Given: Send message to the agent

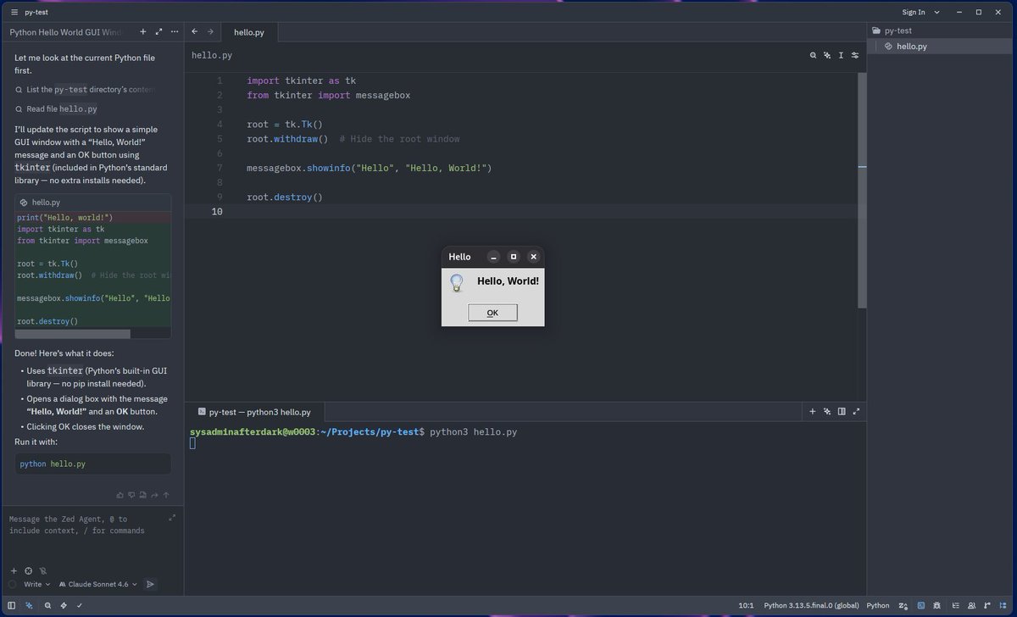Looking at the screenshot, I should (150, 584).
